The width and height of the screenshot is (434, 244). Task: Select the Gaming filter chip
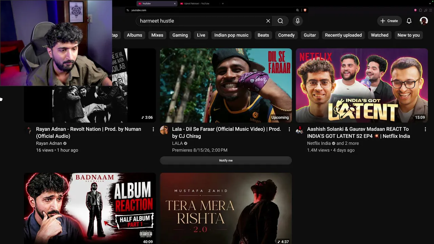[180, 35]
